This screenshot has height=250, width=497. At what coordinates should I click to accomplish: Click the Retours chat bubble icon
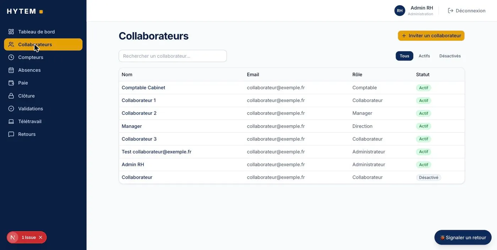tap(11, 134)
